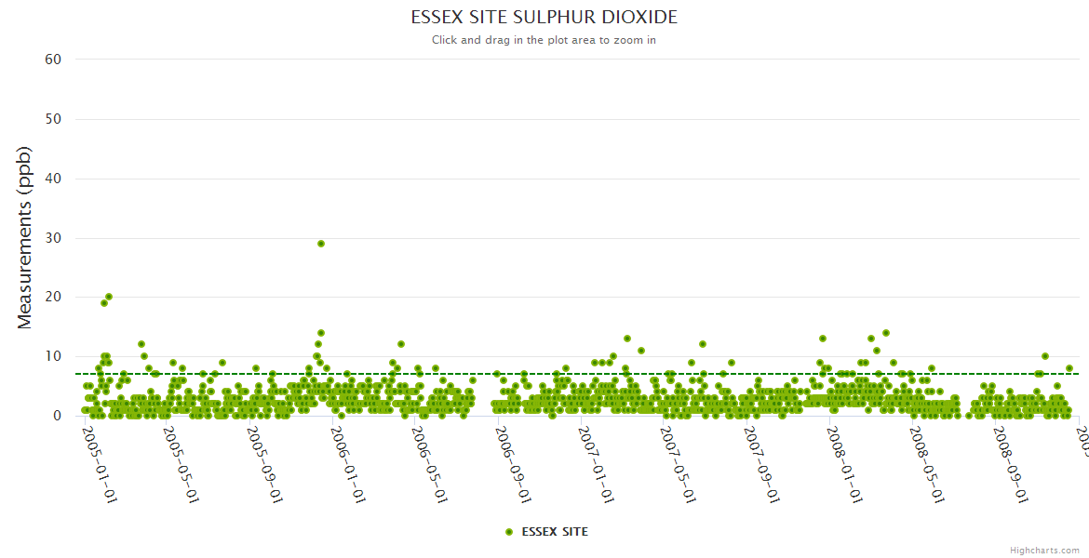Click the 11 ppb point in early 2007
This screenshot has width=1089, height=558.
click(641, 351)
